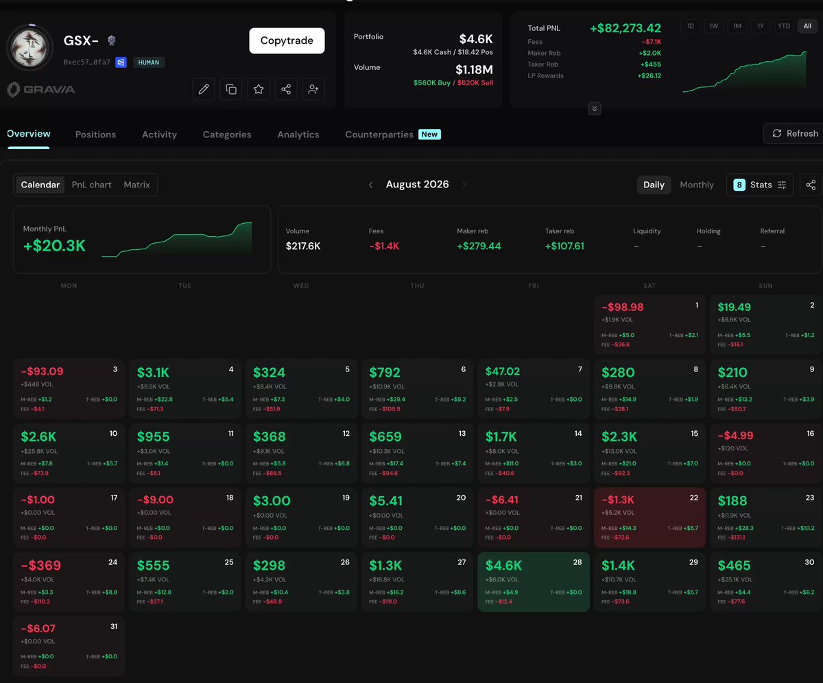Switch to the PnL chart view
823x683 pixels.
91,185
